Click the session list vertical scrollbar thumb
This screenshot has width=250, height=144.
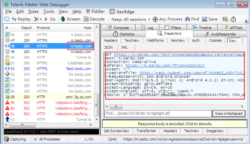(96, 105)
